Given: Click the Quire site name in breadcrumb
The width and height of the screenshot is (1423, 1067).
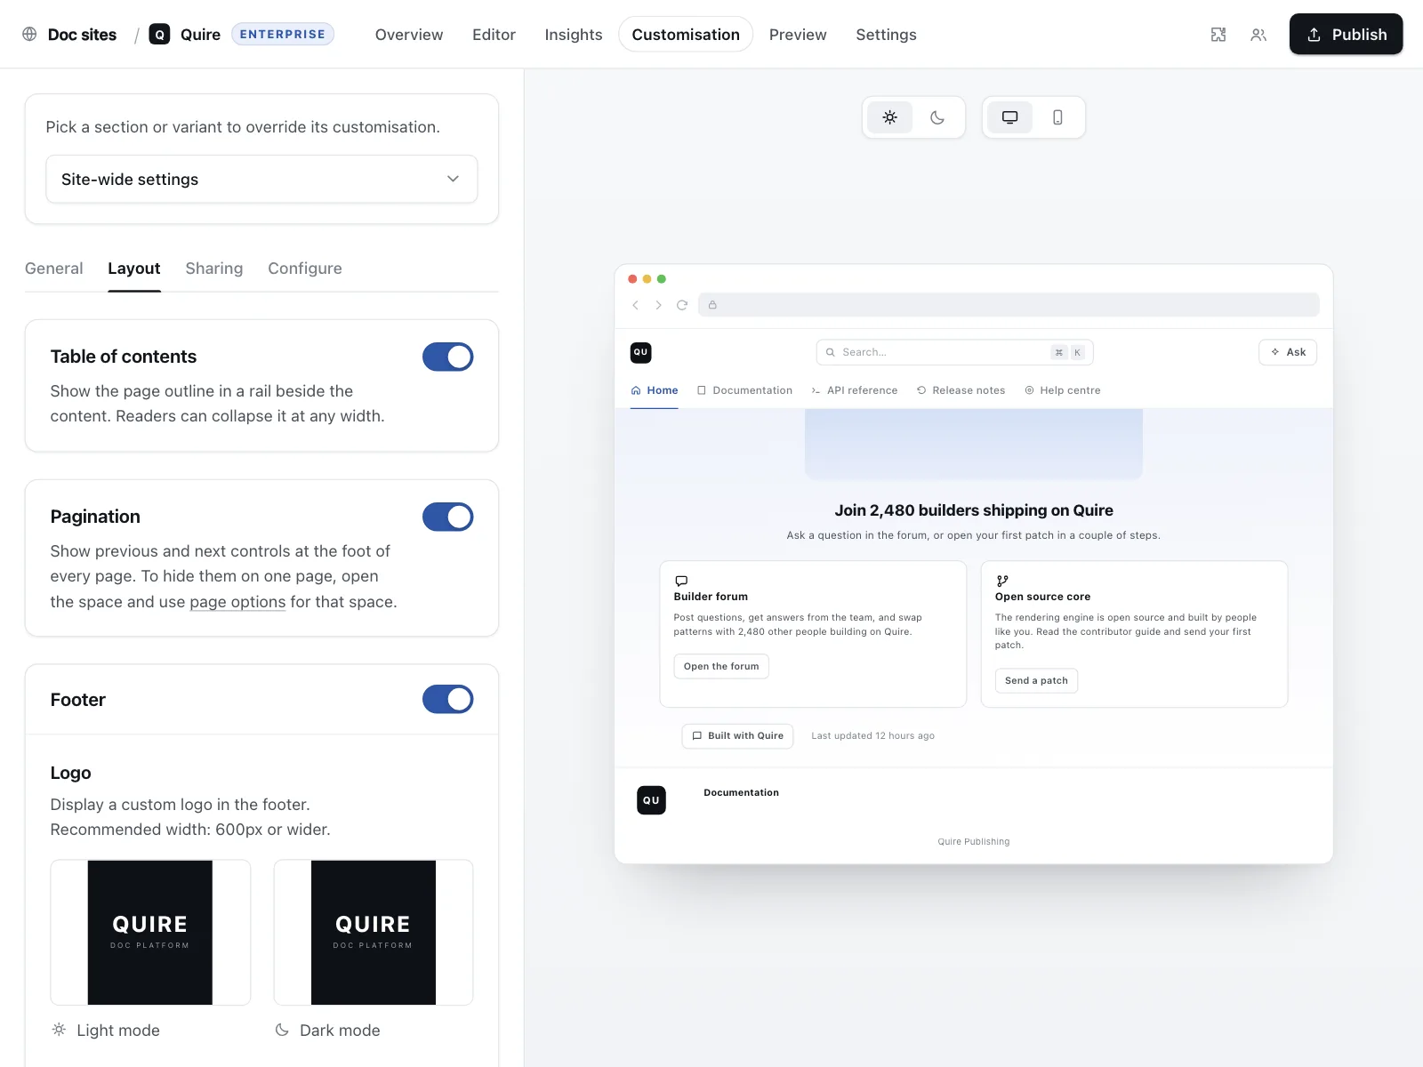Looking at the screenshot, I should [200, 35].
